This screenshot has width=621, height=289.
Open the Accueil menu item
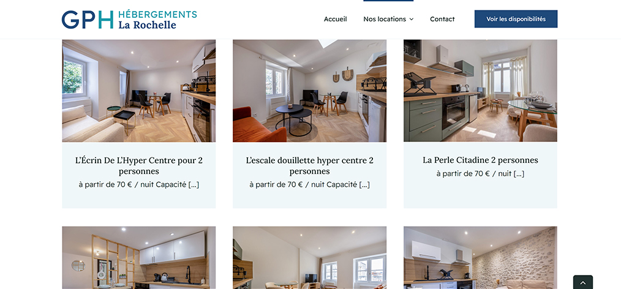point(335,19)
